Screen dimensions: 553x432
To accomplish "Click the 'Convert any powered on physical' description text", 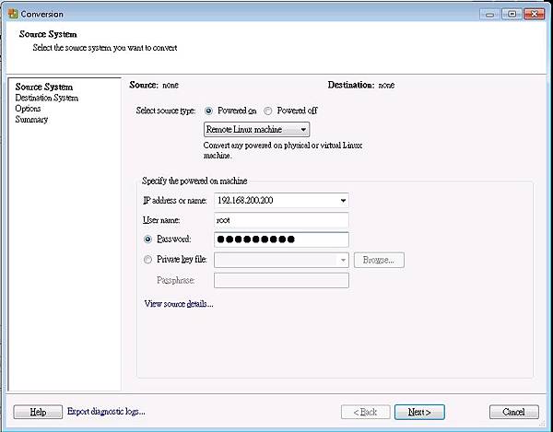I will tap(283, 150).
